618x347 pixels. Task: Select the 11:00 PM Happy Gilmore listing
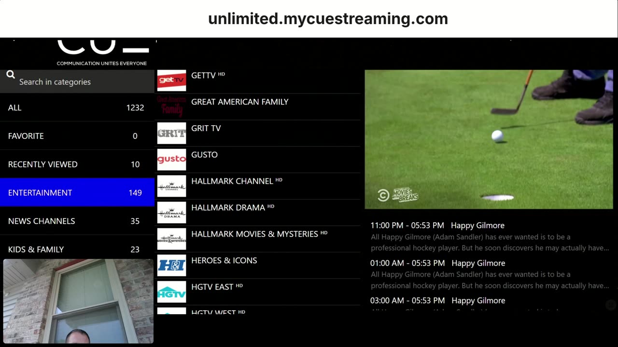coord(490,237)
